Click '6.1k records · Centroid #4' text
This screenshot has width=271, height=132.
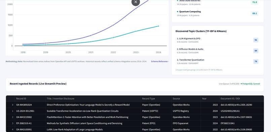pos(188,53)
